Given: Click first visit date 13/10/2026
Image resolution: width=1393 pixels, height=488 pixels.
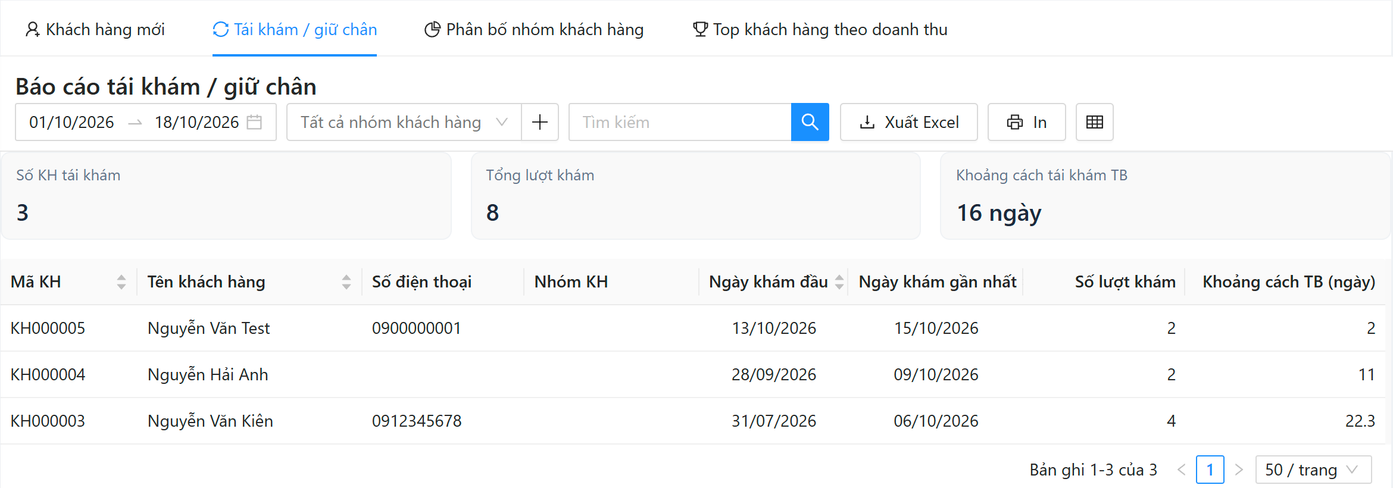Looking at the screenshot, I should click(774, 328).
